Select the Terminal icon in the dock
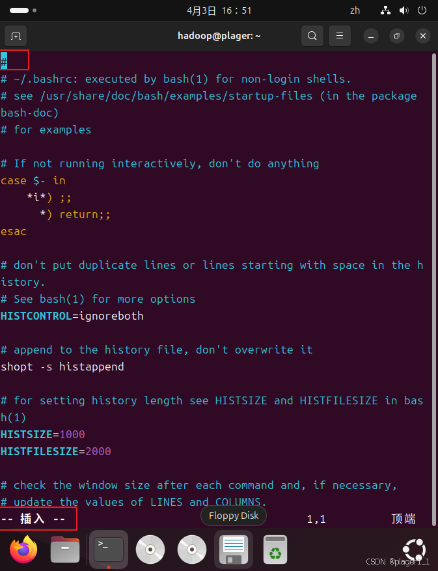 108,550
